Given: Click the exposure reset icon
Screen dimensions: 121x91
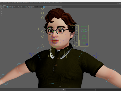Looking at the screenshot, I should pos(34,7).
